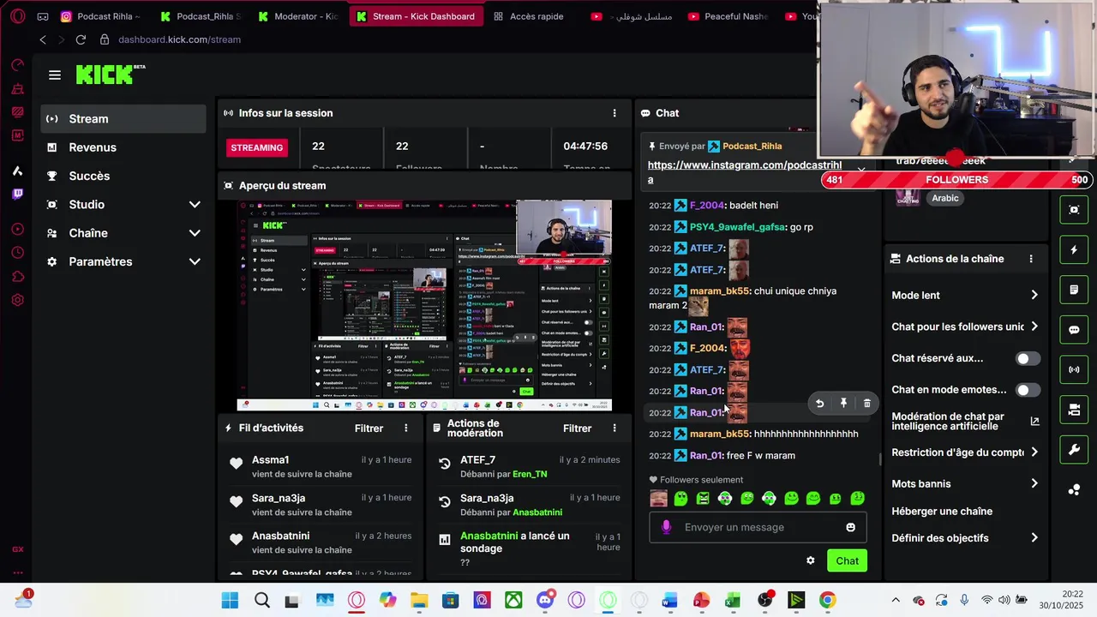Open moderation actions three-dot options

[614, 428]
